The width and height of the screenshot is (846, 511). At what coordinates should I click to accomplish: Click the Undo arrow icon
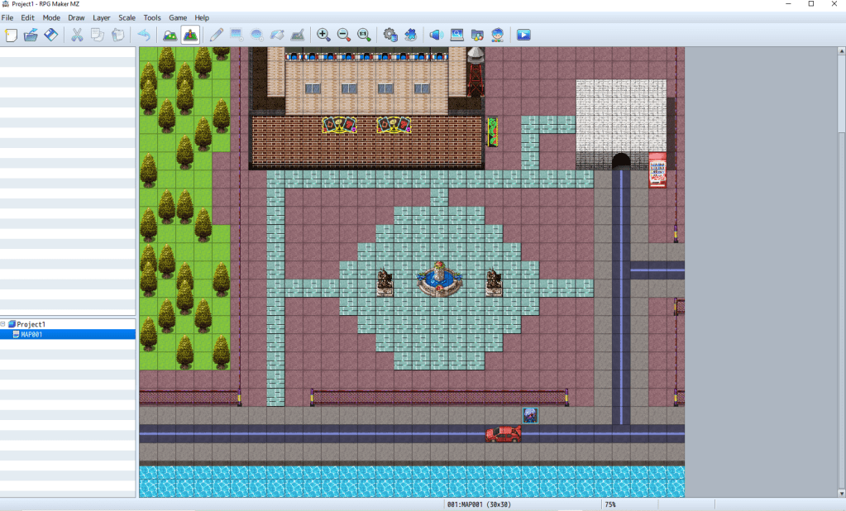[x=144, y=35]
